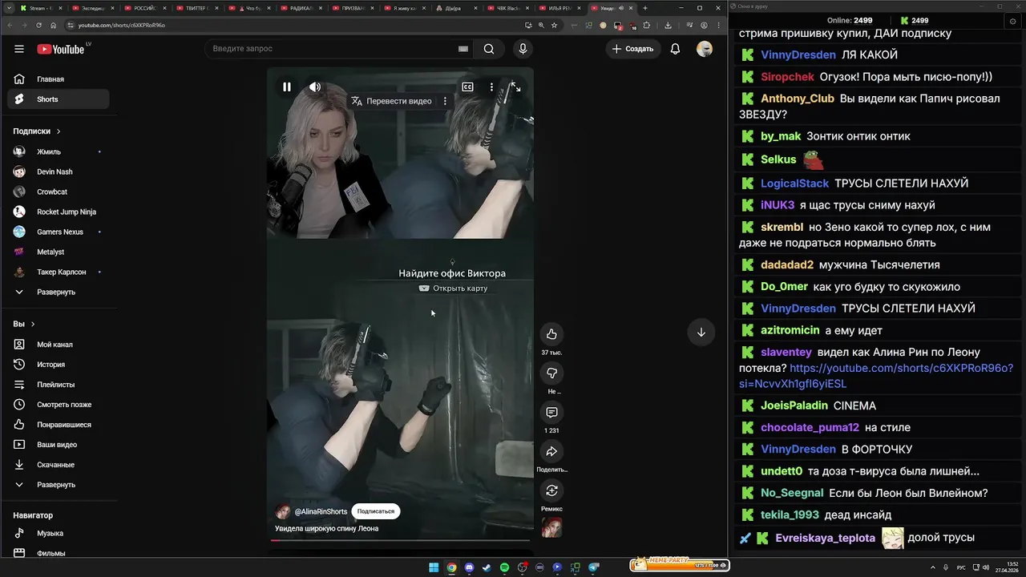
Task: Expand the Подписки section chevron
Action: (x=58, y=131)
